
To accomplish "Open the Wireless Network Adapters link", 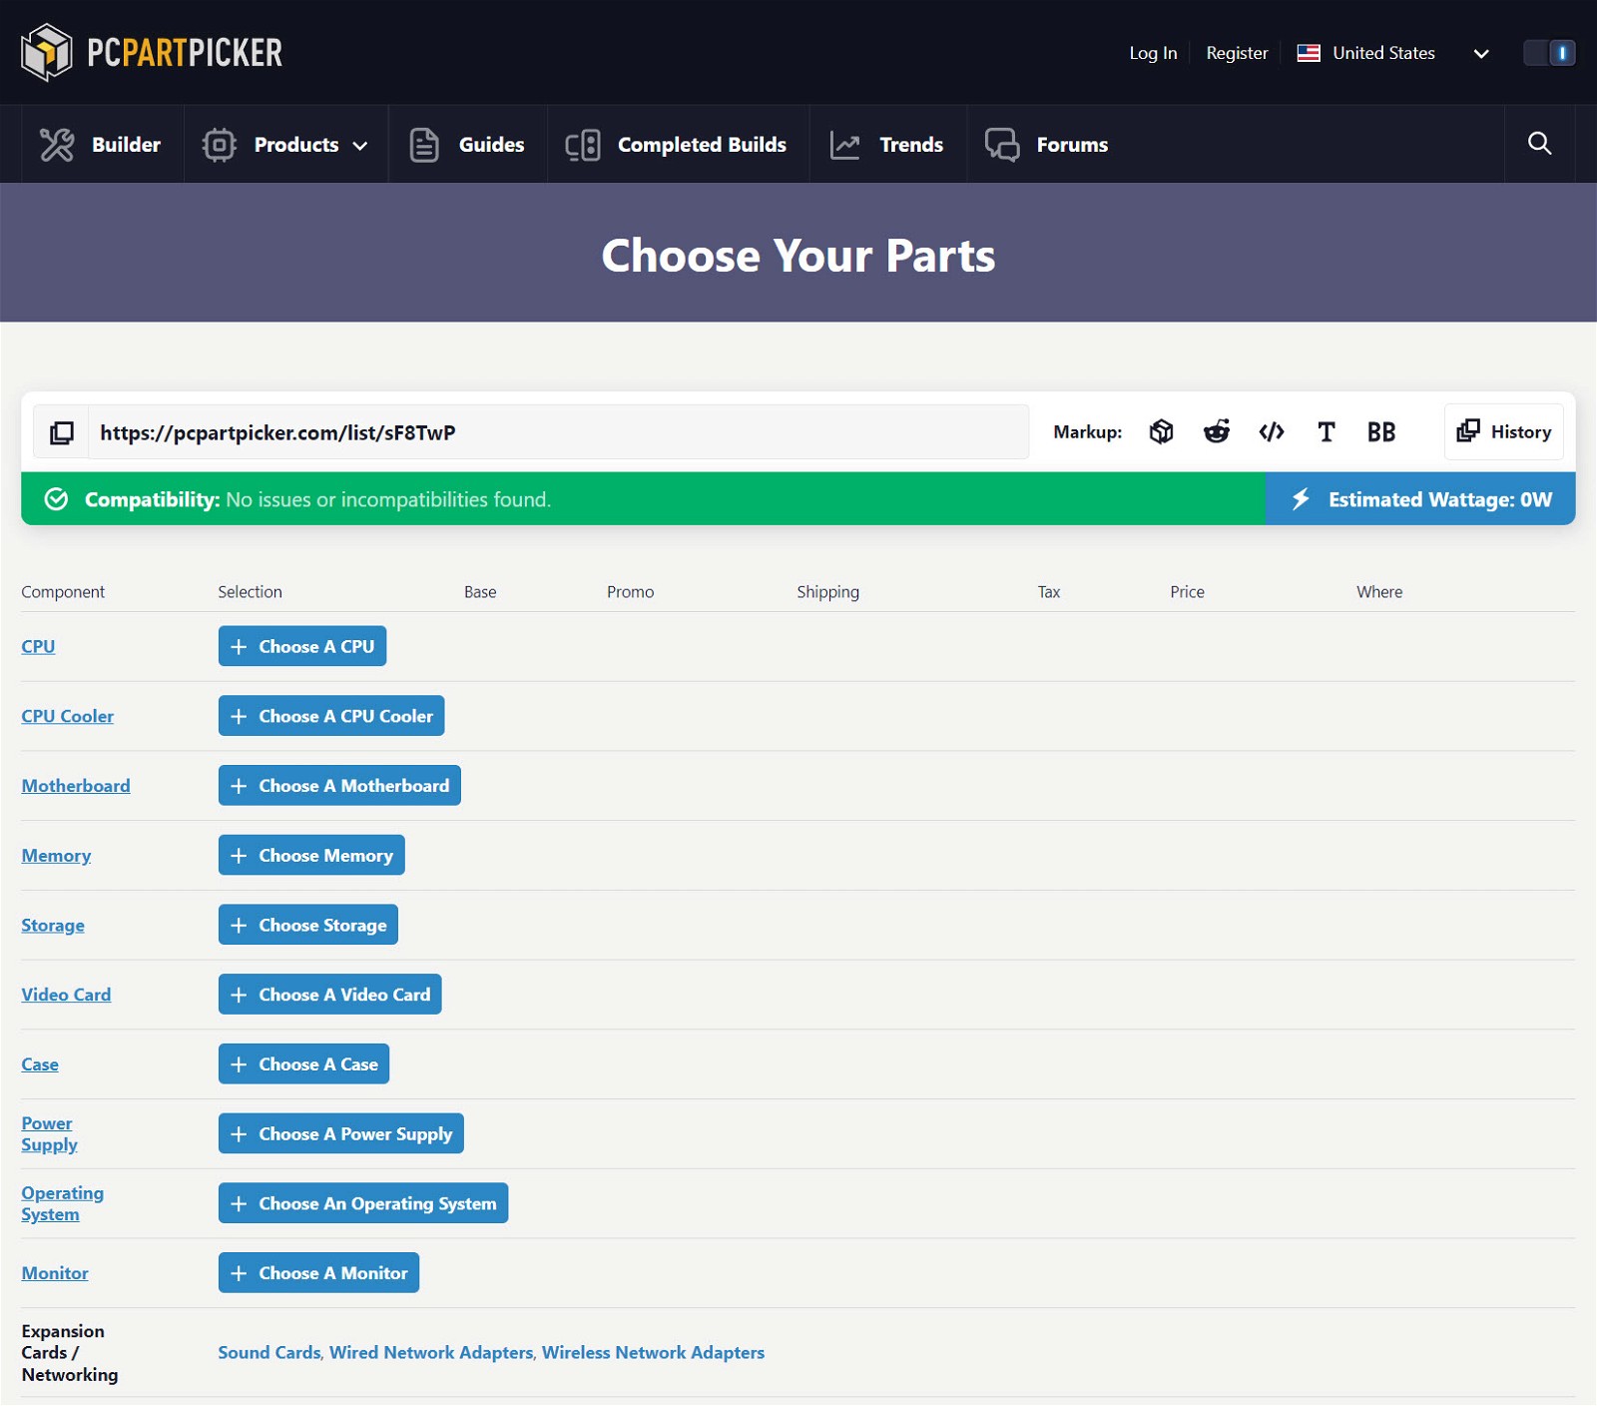I will click(x=653, y=1353).
